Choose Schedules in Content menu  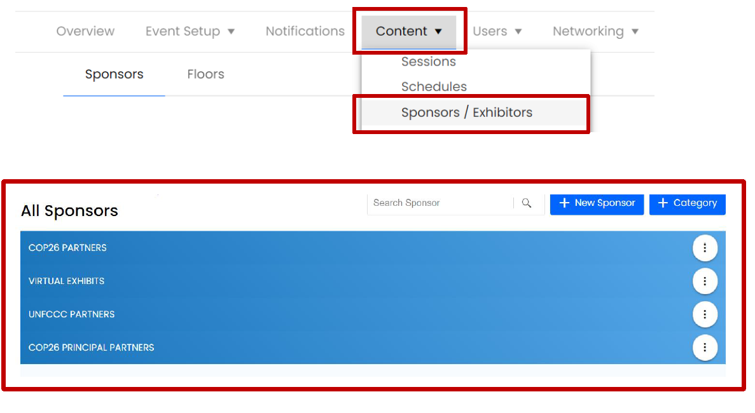434,86
